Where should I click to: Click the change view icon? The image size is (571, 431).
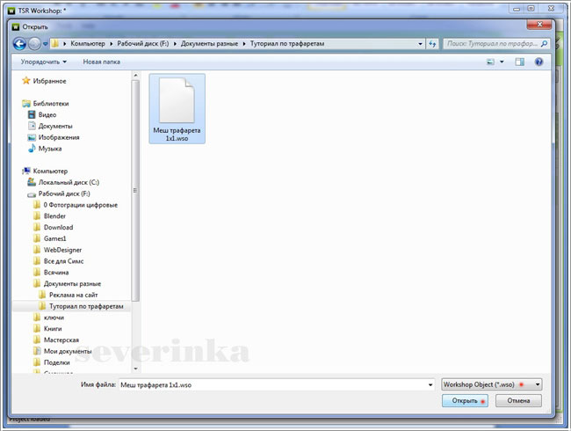[489, 62]
